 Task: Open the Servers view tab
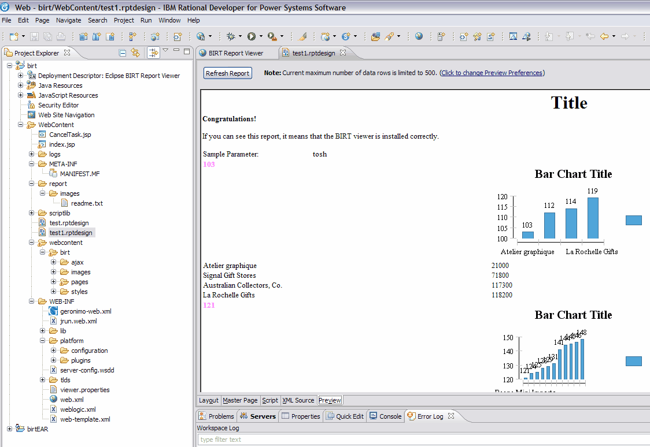[258, 416]
